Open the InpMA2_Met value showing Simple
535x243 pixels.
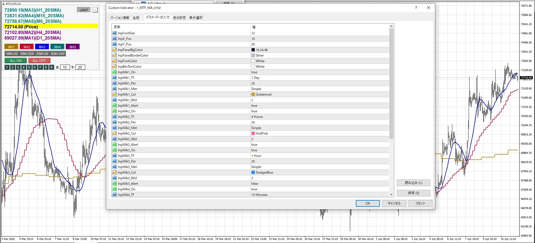coord(320,128)
